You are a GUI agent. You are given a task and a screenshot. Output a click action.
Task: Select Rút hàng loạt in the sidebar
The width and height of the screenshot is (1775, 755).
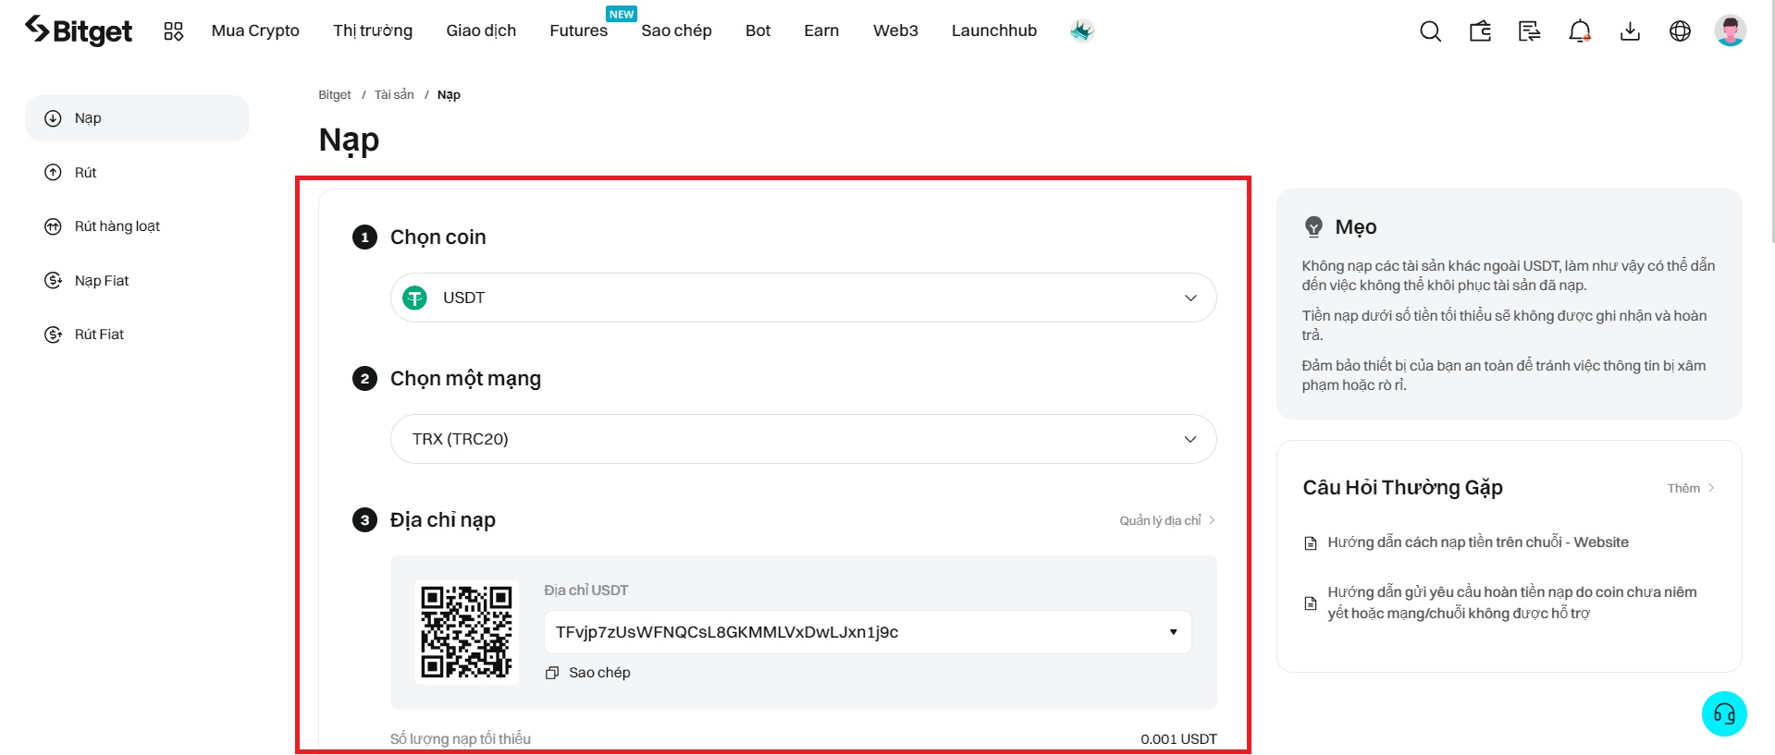pyautogui.click(x=137, y=226)
